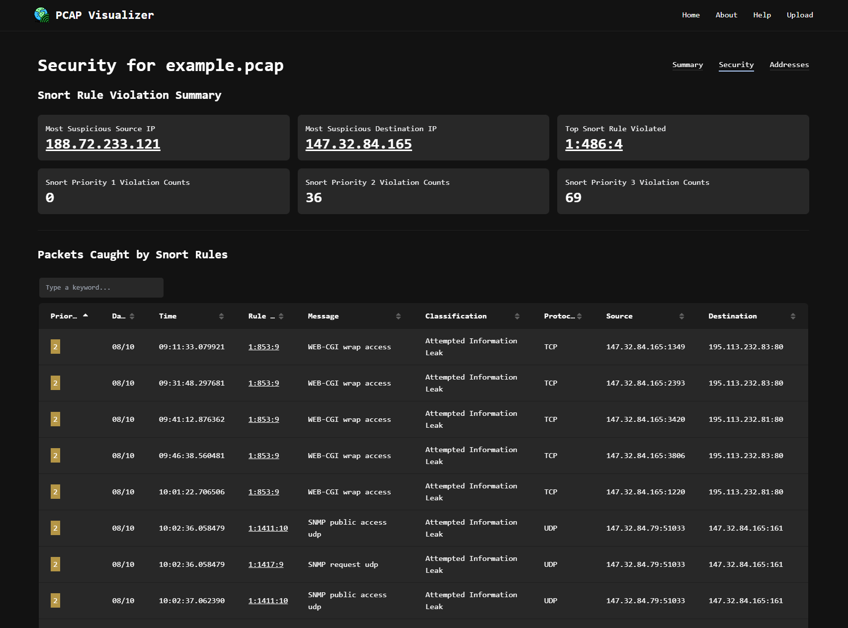The image size is (848, 628).
Task: Select source cell 147.32.84.165:3806
Action: 645,456
